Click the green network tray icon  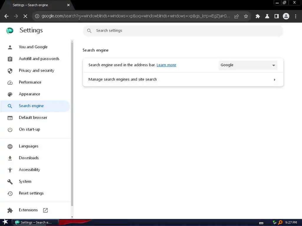tap(275, 222)
